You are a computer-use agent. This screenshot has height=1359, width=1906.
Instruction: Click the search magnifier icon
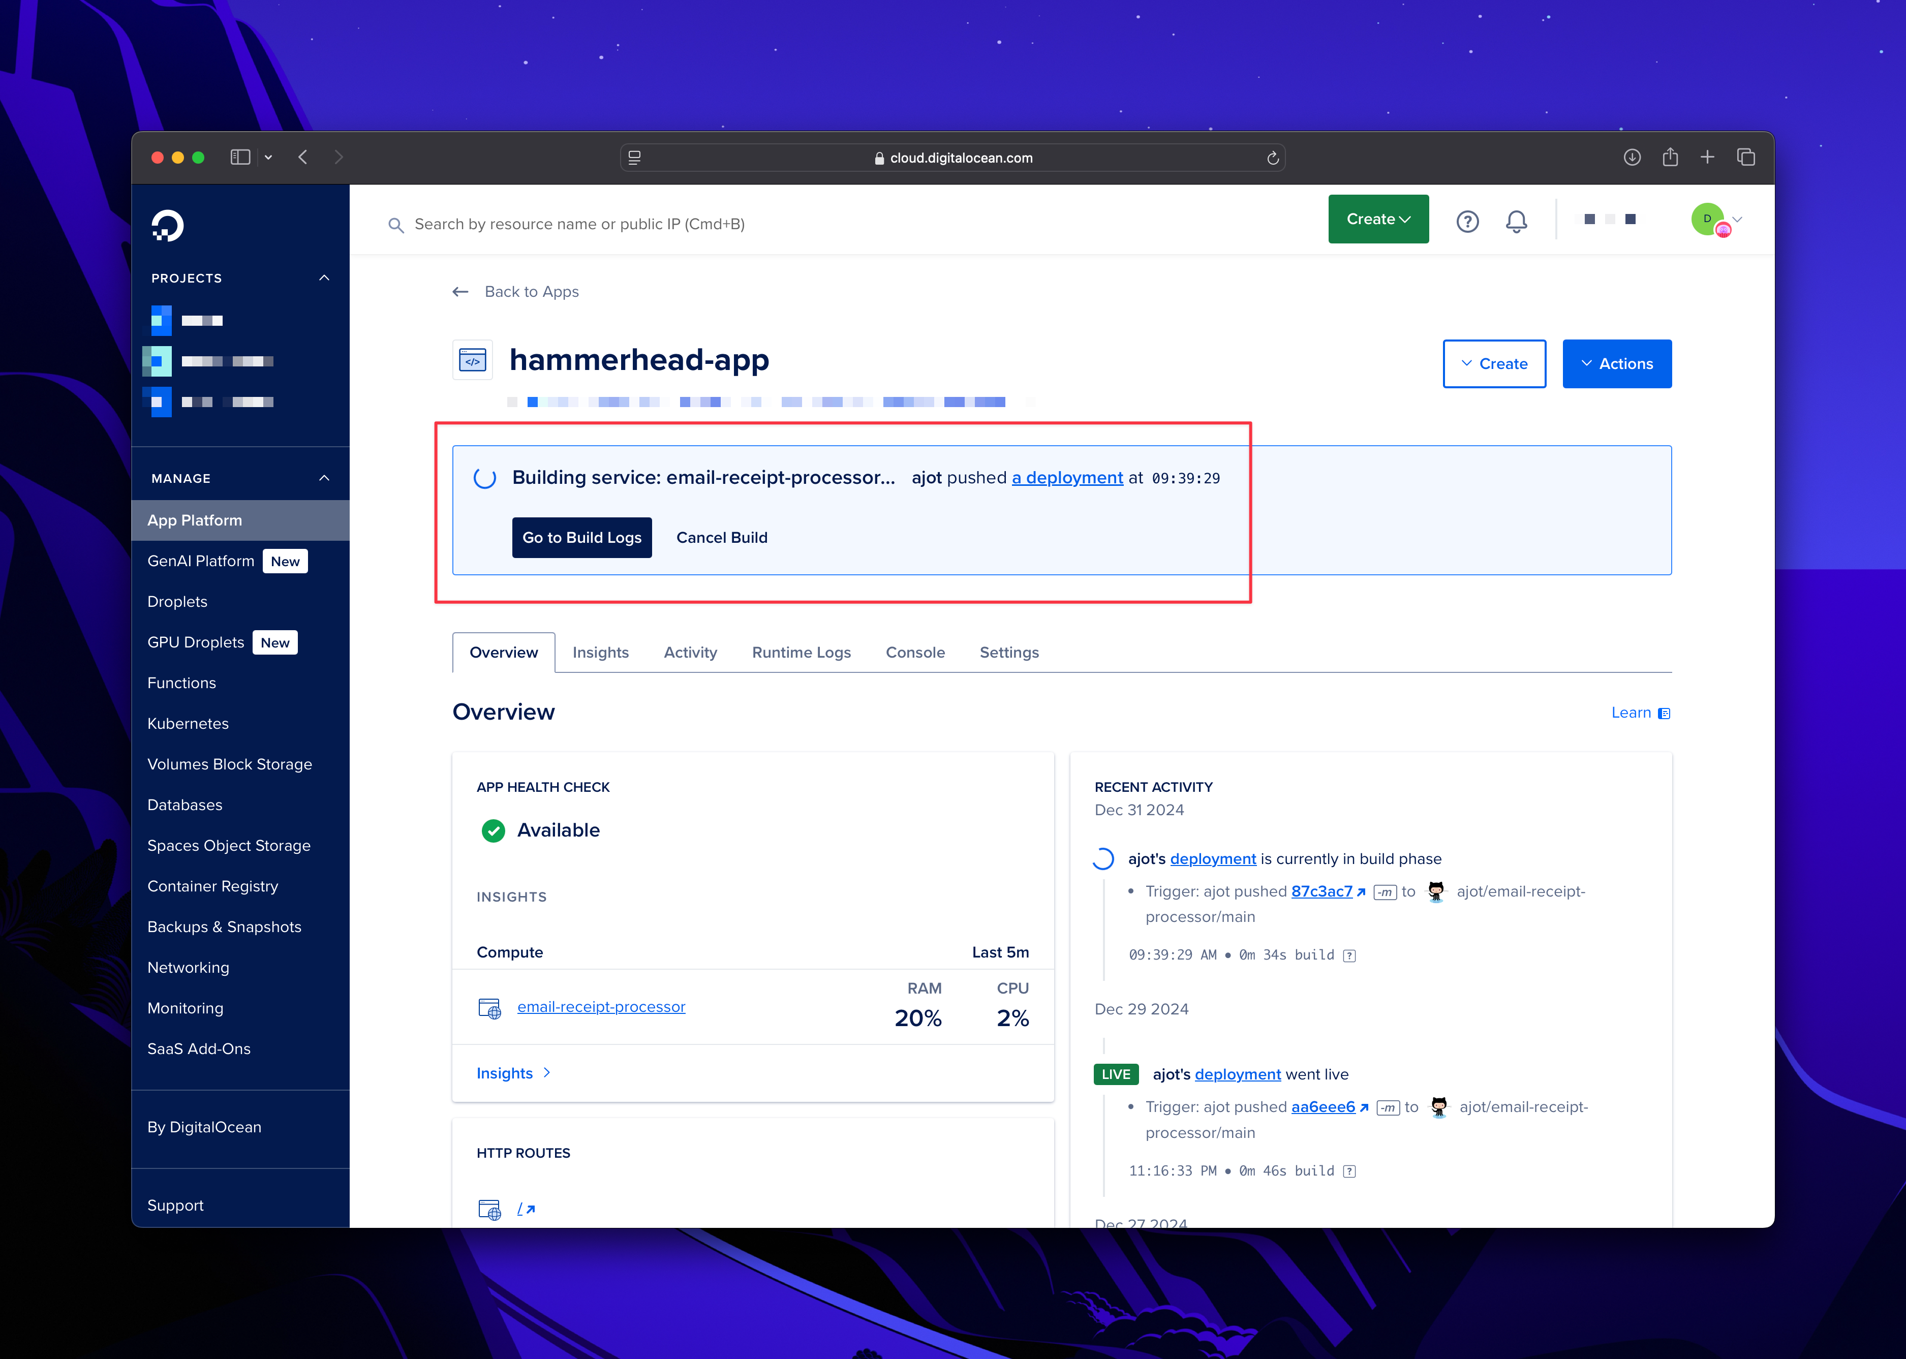click(x=396, y=224)
